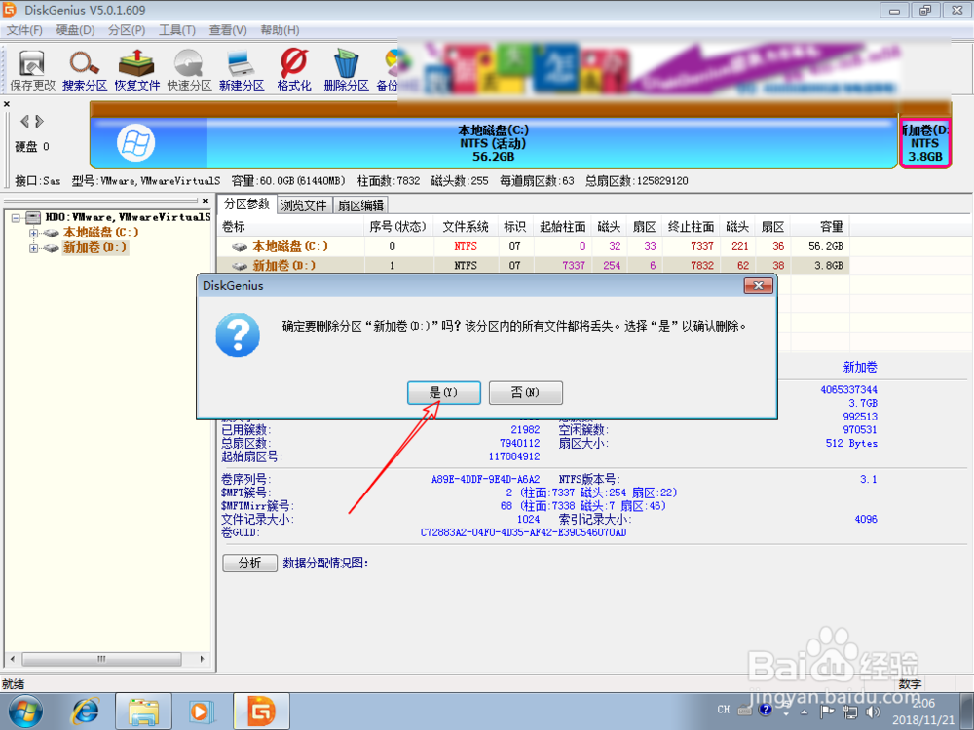Launch the Recover Files (恢复文件) tool
This screenshot has width=974, height=730.
pyautogui.click(x=136, y=69)
